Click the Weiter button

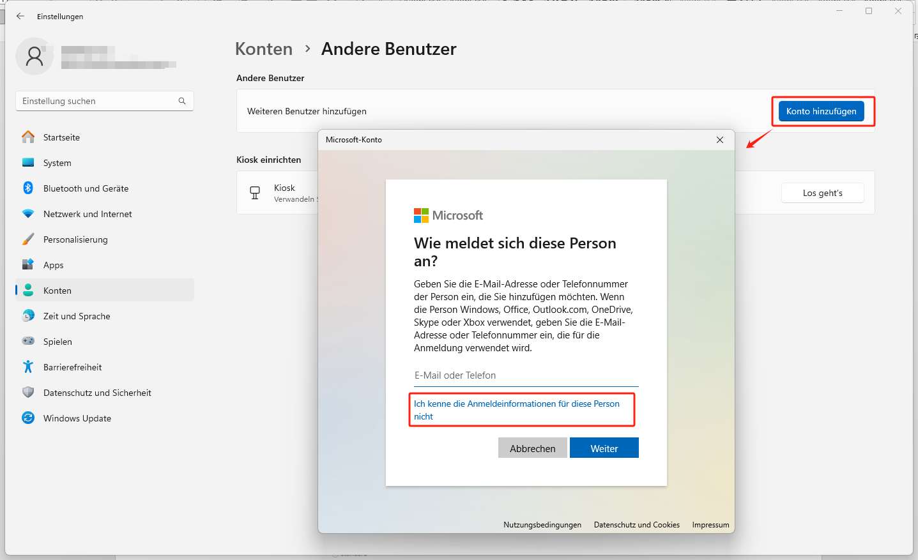coord(604,448)
